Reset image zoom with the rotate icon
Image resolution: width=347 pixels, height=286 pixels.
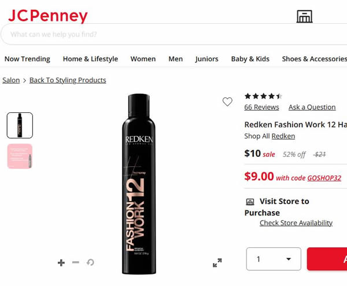point(90,263)
